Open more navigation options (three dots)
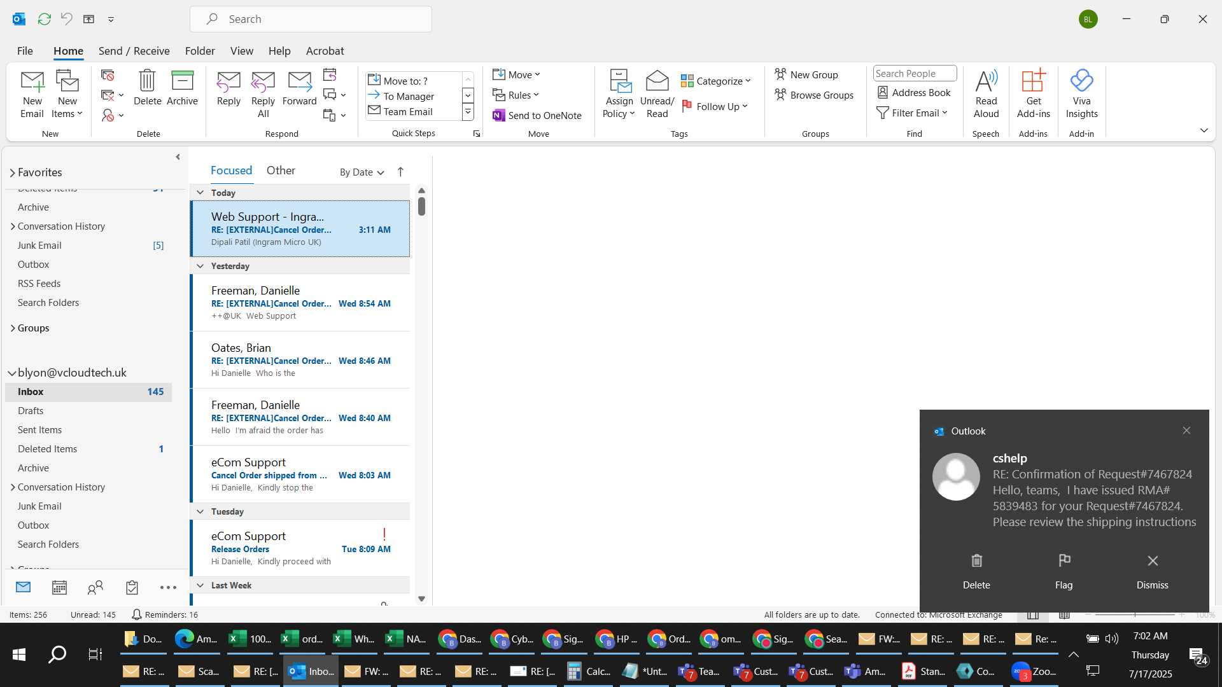The height and width of the screenshot is (687, 1222). (x=168, y=587)
